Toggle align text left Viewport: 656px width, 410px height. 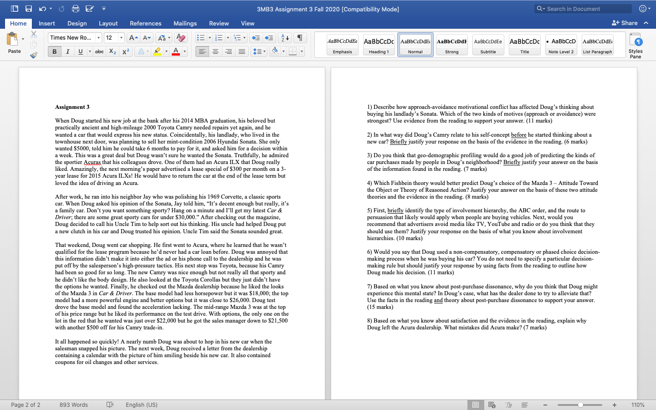click(x=202, y=51)
